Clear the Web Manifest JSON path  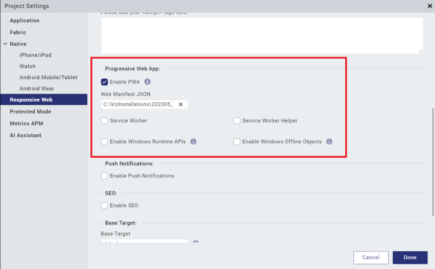tap(181, 105)
